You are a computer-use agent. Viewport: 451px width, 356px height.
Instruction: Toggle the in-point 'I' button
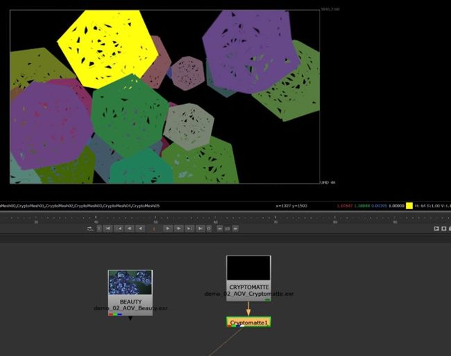[x=99, y=228]
